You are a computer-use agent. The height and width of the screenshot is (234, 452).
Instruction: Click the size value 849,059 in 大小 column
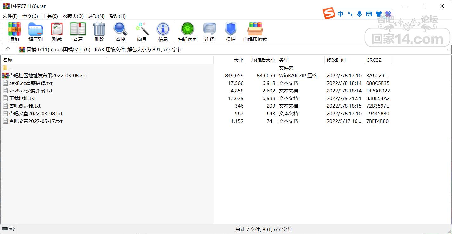[234, 75]
